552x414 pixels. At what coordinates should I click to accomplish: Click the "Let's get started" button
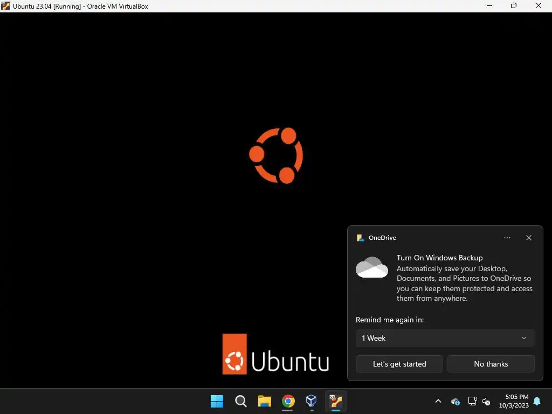pyautogui.click(x=399, y=364)
